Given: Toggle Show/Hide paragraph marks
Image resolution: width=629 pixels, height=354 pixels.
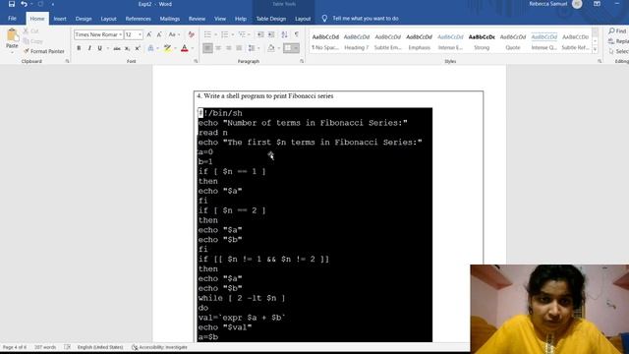Looking at the screenshot, I should [297, 35].
